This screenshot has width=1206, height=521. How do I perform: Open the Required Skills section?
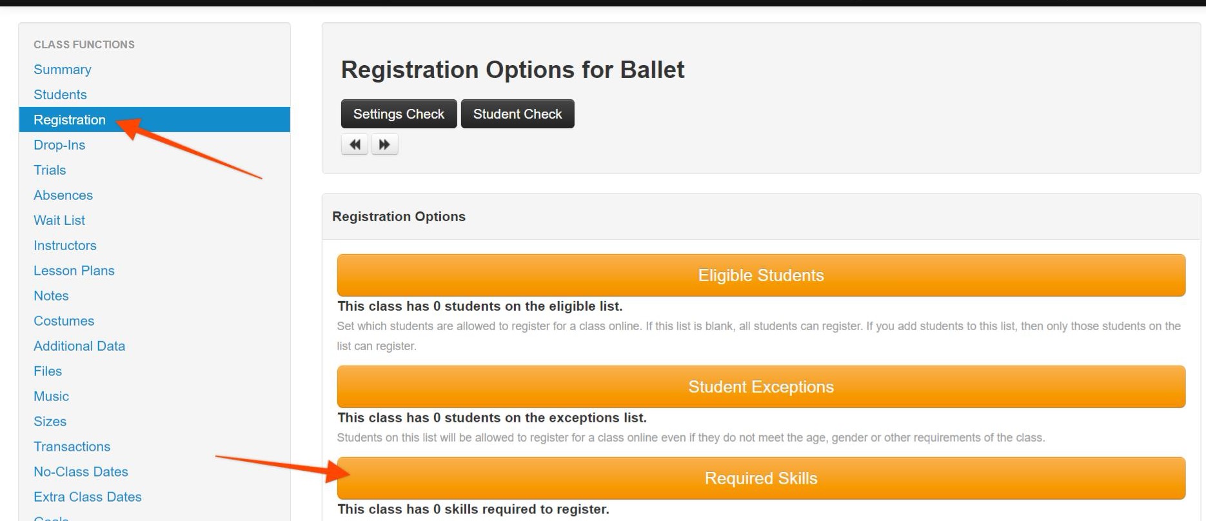[761, 478]
